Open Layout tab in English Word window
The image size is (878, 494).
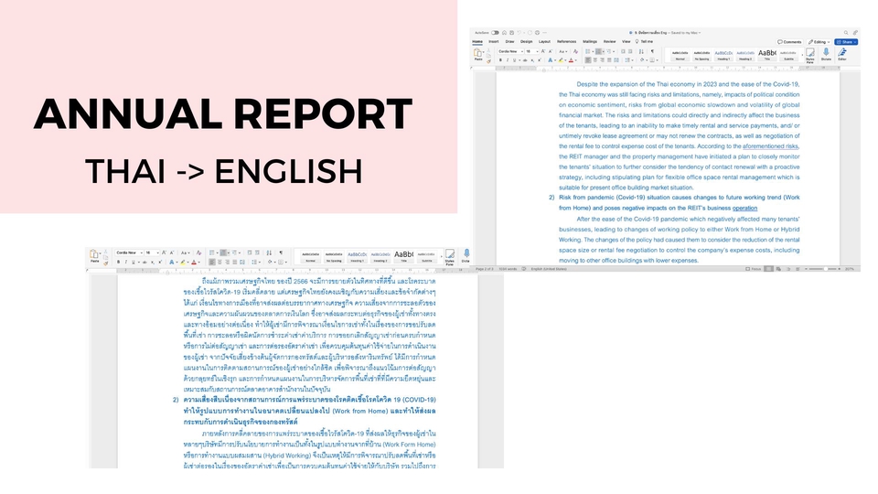click(x=544, y=41)
